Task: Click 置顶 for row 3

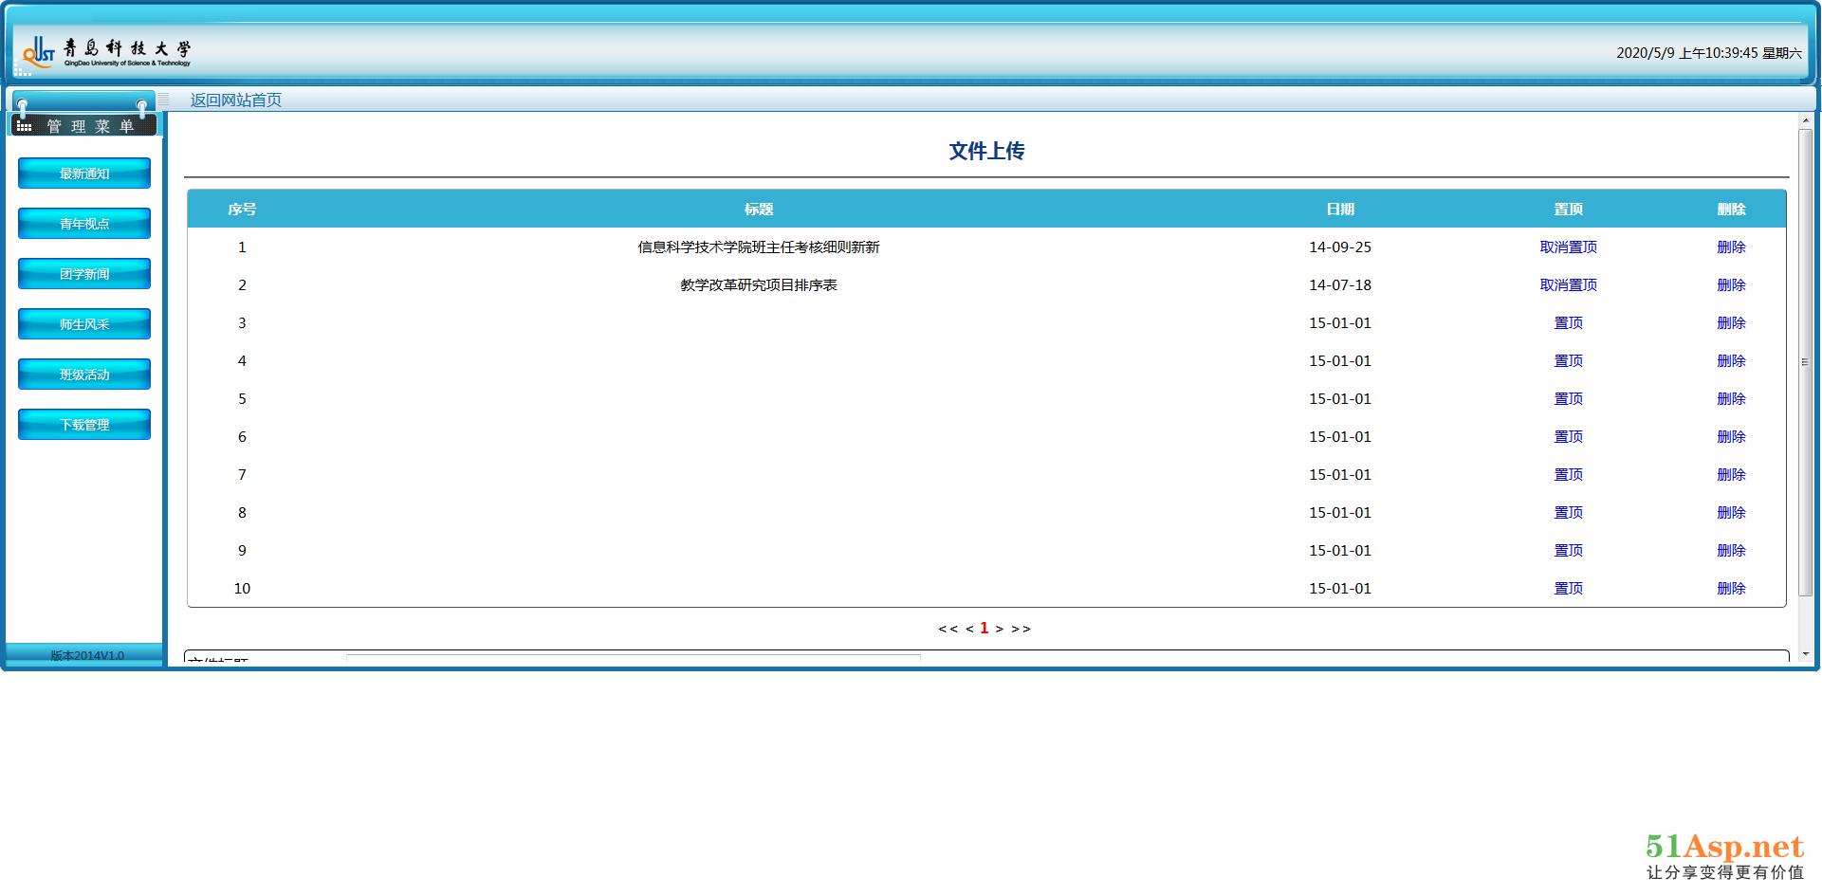Action: click(1568, 322)
